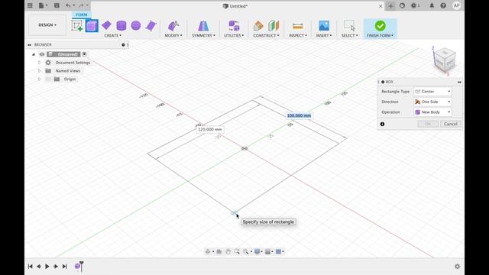Open the Job Status icon
Viewport: 489px width, 275px height.
[415, 5]
